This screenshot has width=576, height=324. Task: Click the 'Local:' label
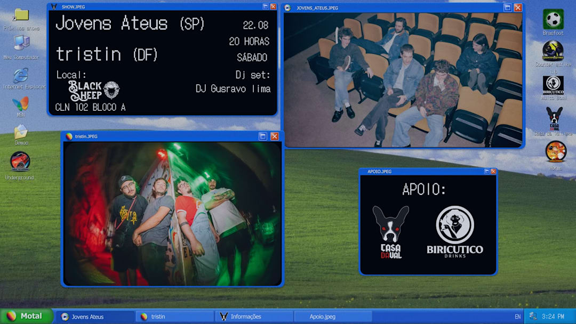71,75
